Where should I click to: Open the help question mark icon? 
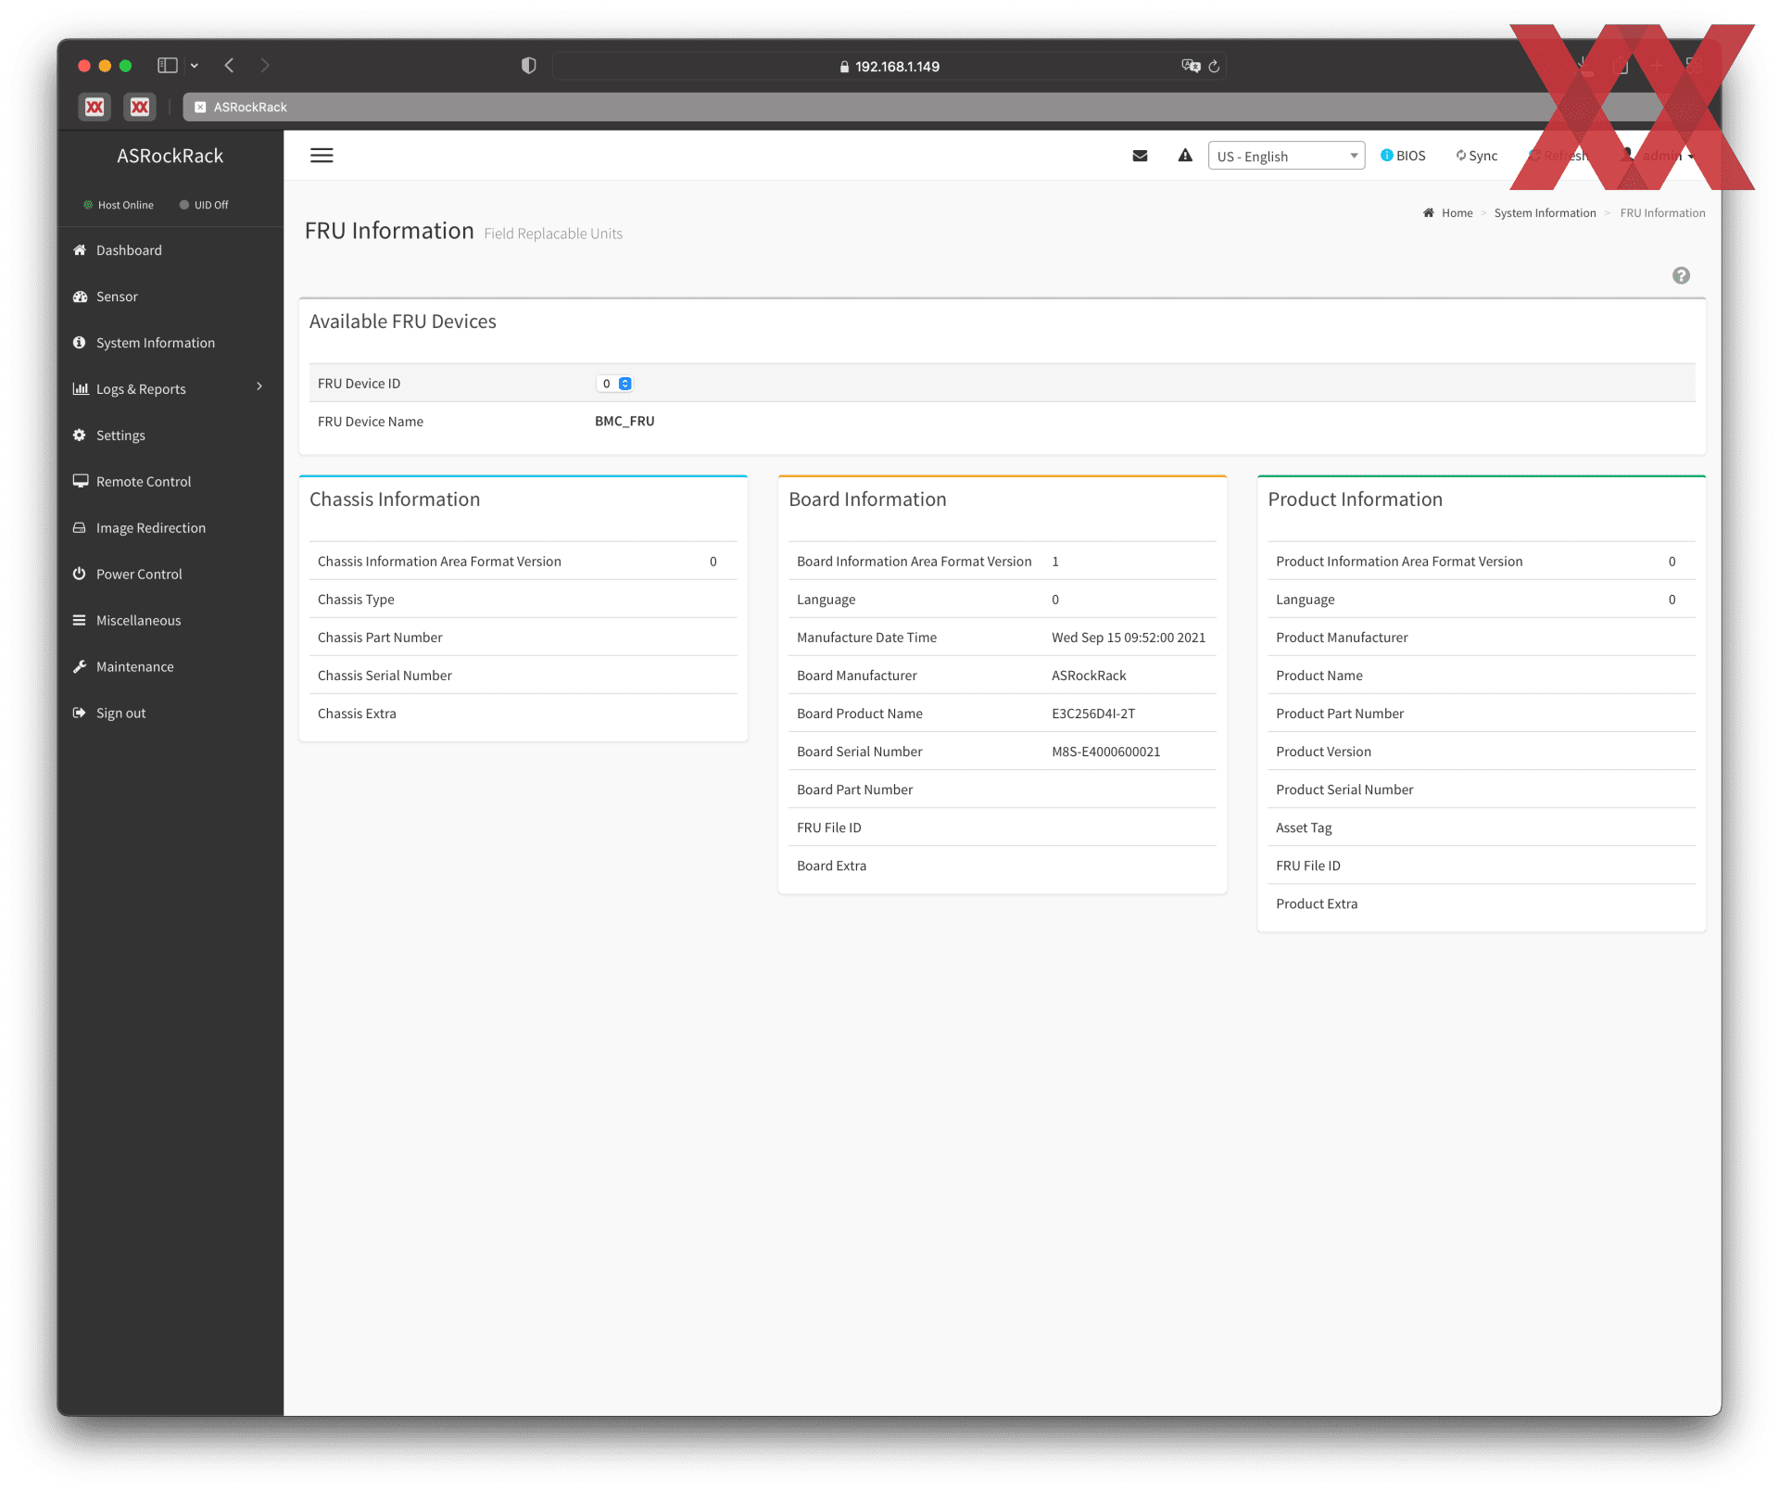1681,275
